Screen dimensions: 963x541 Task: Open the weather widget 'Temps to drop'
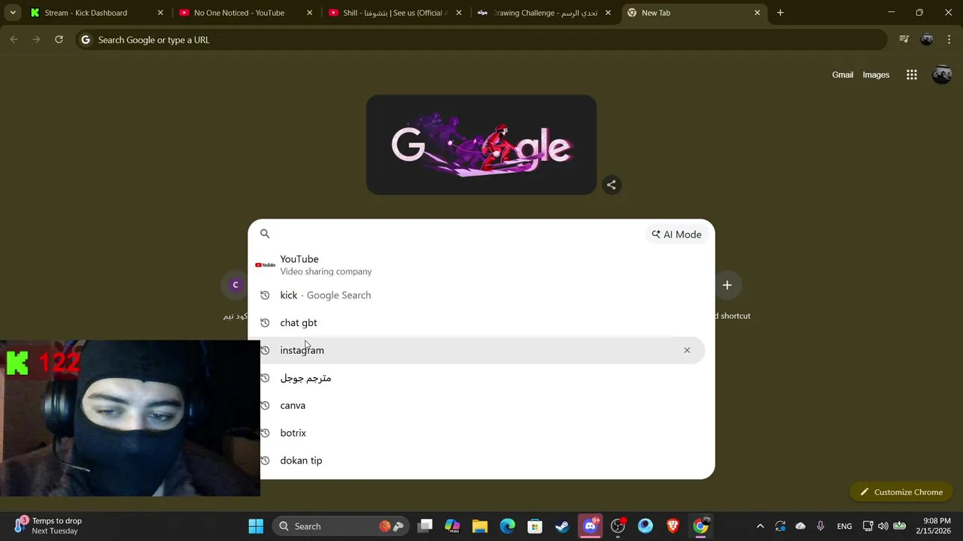[49, 526]
